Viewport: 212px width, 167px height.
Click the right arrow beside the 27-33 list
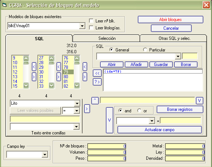coord(59,77)
